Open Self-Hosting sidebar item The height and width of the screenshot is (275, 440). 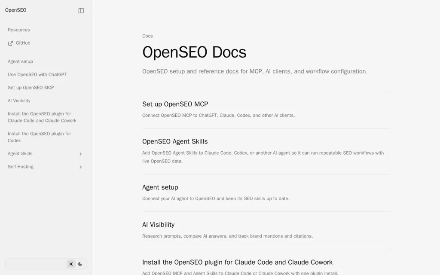tap(21, 167)
